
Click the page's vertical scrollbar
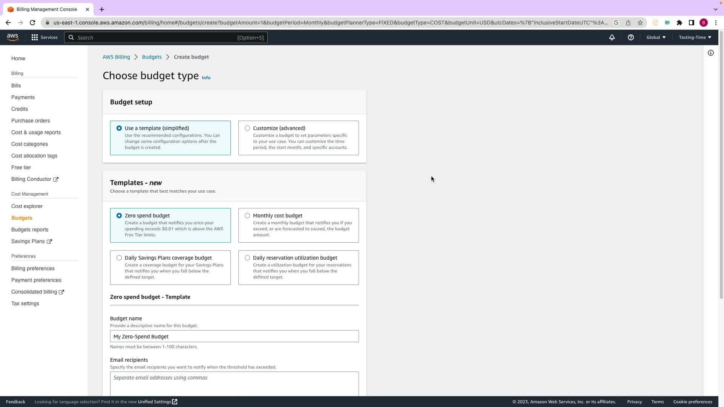721,166
